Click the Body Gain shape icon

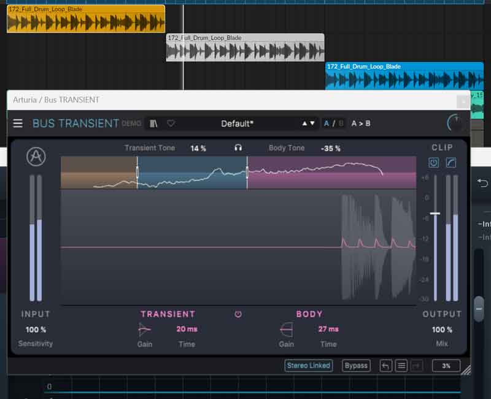286,330
